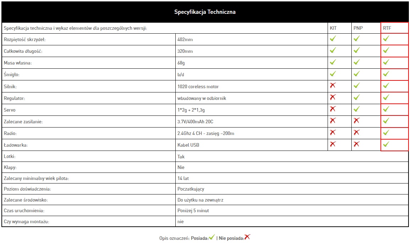Click the PNP red X for Radio
411x243 pixels.
click(x=356, y=132)
